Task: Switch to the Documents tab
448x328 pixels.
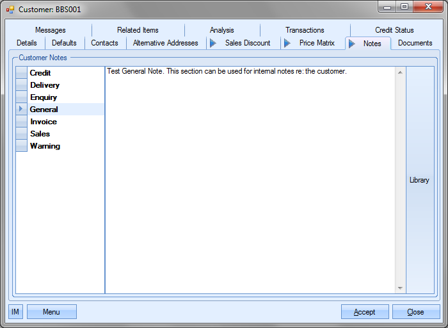Action: pyautogui.click(x=415, y=43)
